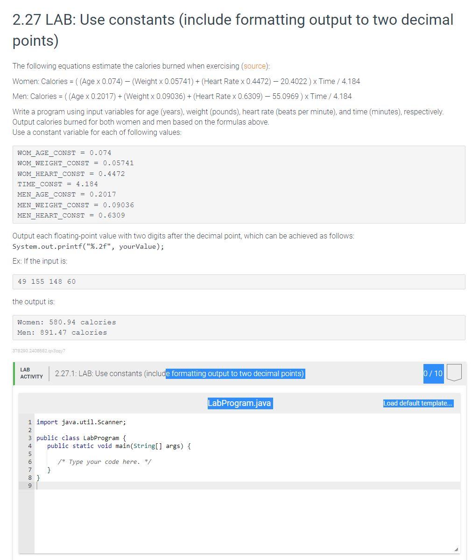The image size is (472, 560).
Task: Select the LabProgram.java tab
Action: pyautogui.click(x=240, y=403)
